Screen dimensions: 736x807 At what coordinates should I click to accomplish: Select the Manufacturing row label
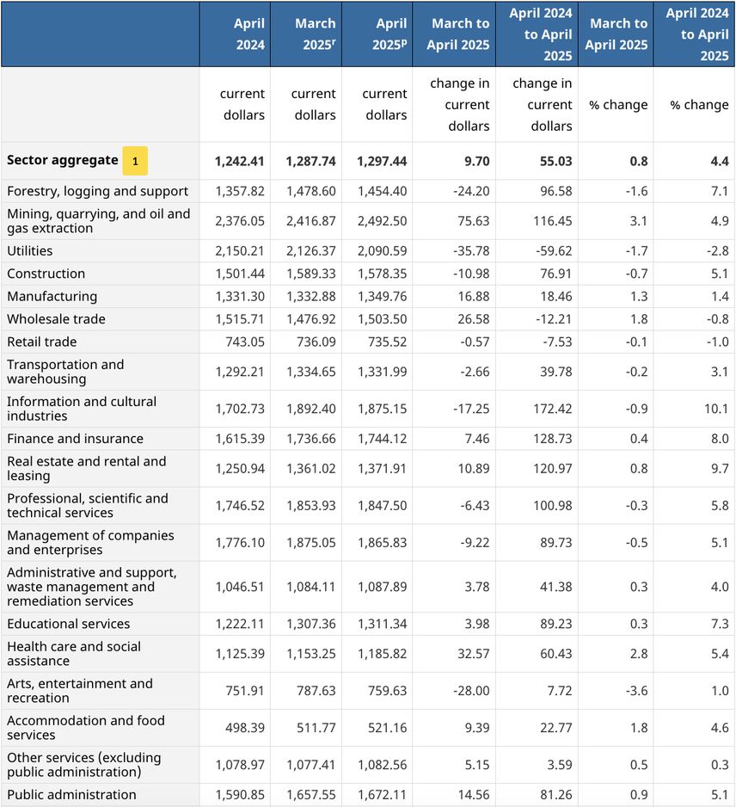click(52, 296)
